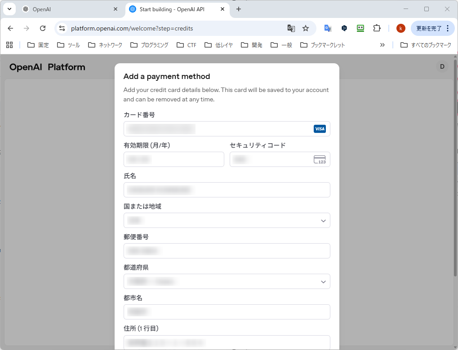Open the dark hexagon extension icon

[344, 28]
